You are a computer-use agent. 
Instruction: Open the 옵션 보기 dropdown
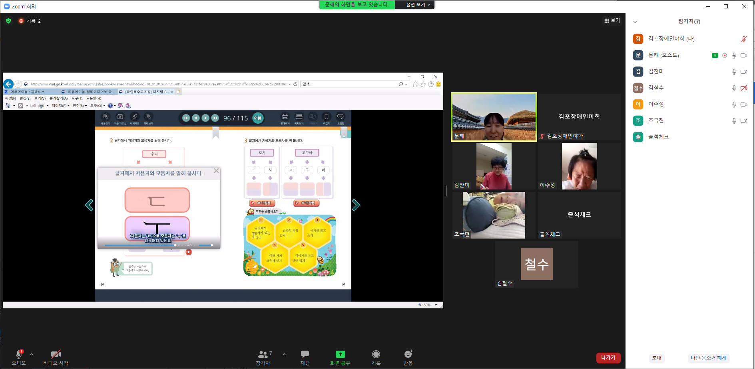[x=417, y=5]
